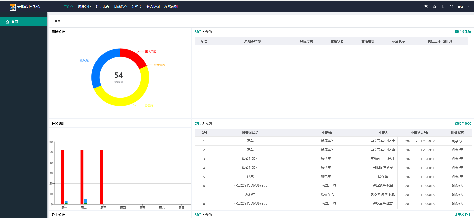This screenshot has width=474, height=218.
Task: Switch to 我的 in the pending-inspection tasks panel
Action: tap(208, 123)
